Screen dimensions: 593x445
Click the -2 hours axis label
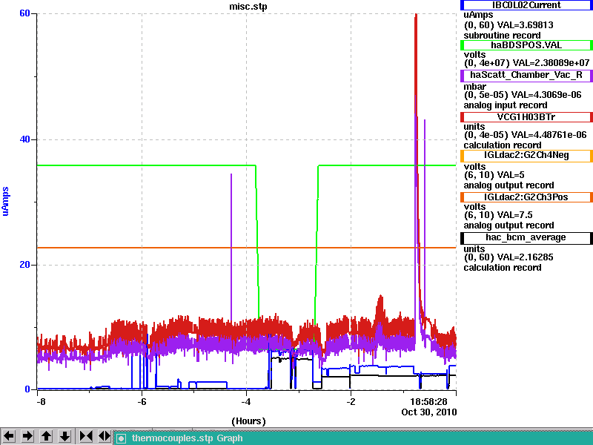coord(351,401)
